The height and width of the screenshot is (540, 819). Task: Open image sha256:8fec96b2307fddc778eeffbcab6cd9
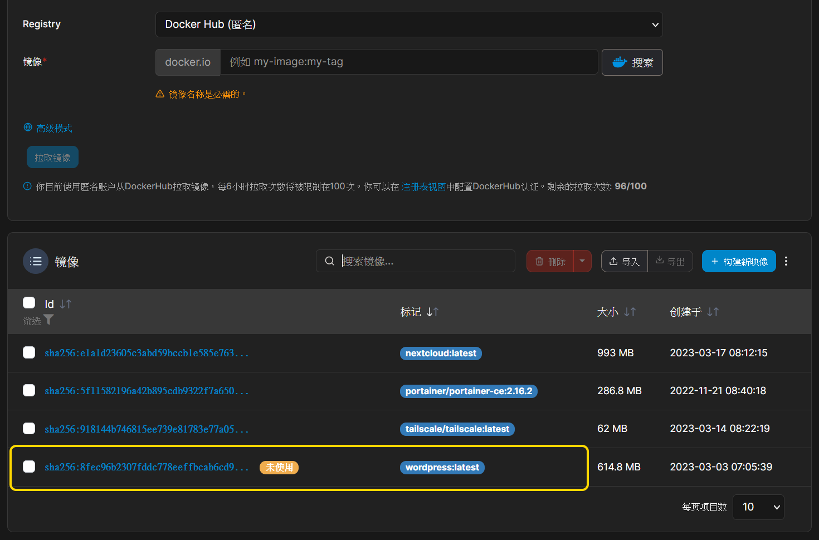[x=147, y=467]
